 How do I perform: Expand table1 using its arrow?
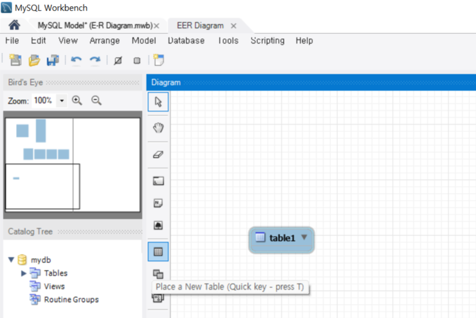304,237
